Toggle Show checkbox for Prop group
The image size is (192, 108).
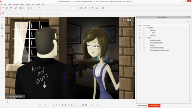[x=139, y=38]
